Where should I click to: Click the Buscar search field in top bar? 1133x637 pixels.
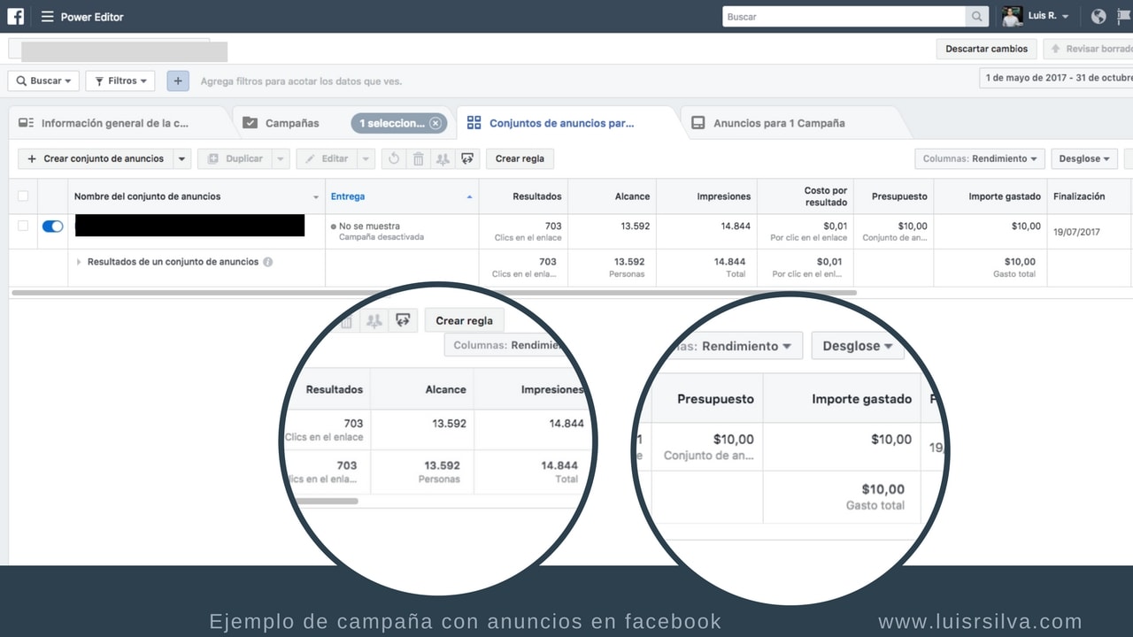(844, 16)
